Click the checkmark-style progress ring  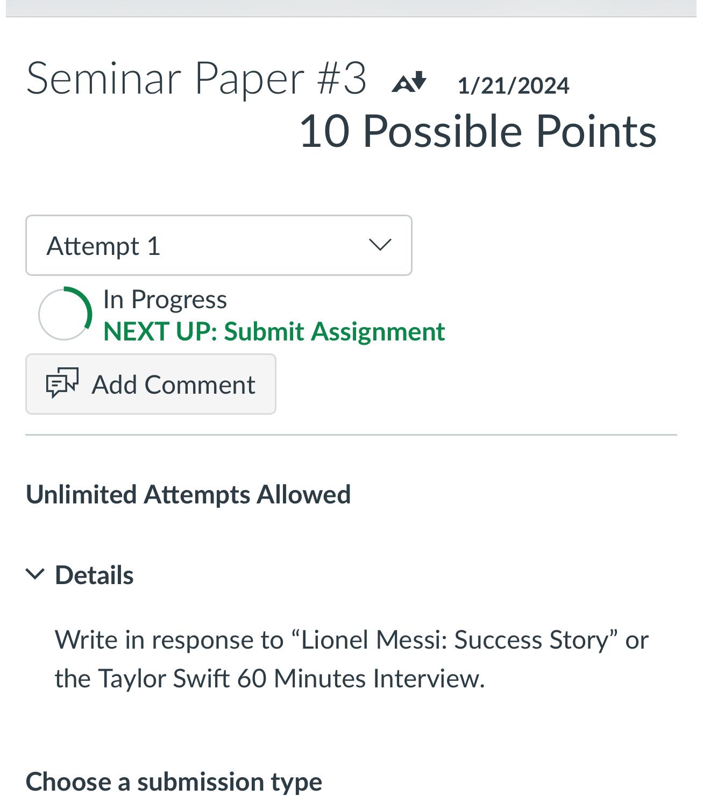tap(66, 314)
